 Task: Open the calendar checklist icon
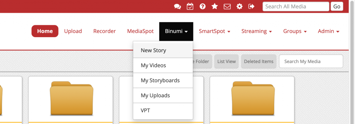pos(190,6)
